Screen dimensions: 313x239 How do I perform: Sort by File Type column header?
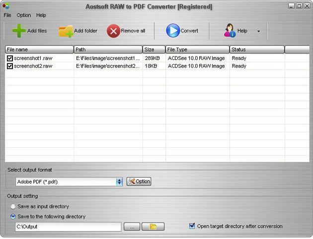197,50
